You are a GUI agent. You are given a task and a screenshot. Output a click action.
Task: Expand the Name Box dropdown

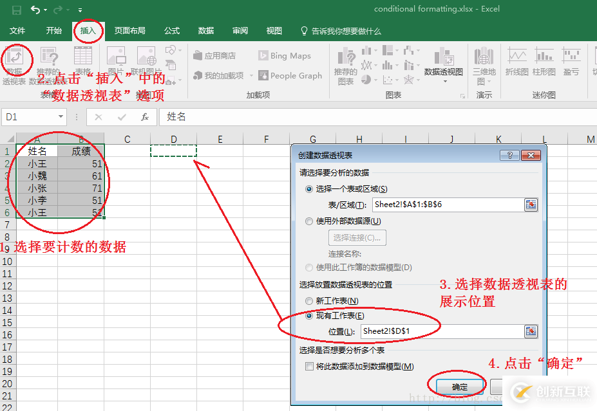click(61, 116)
